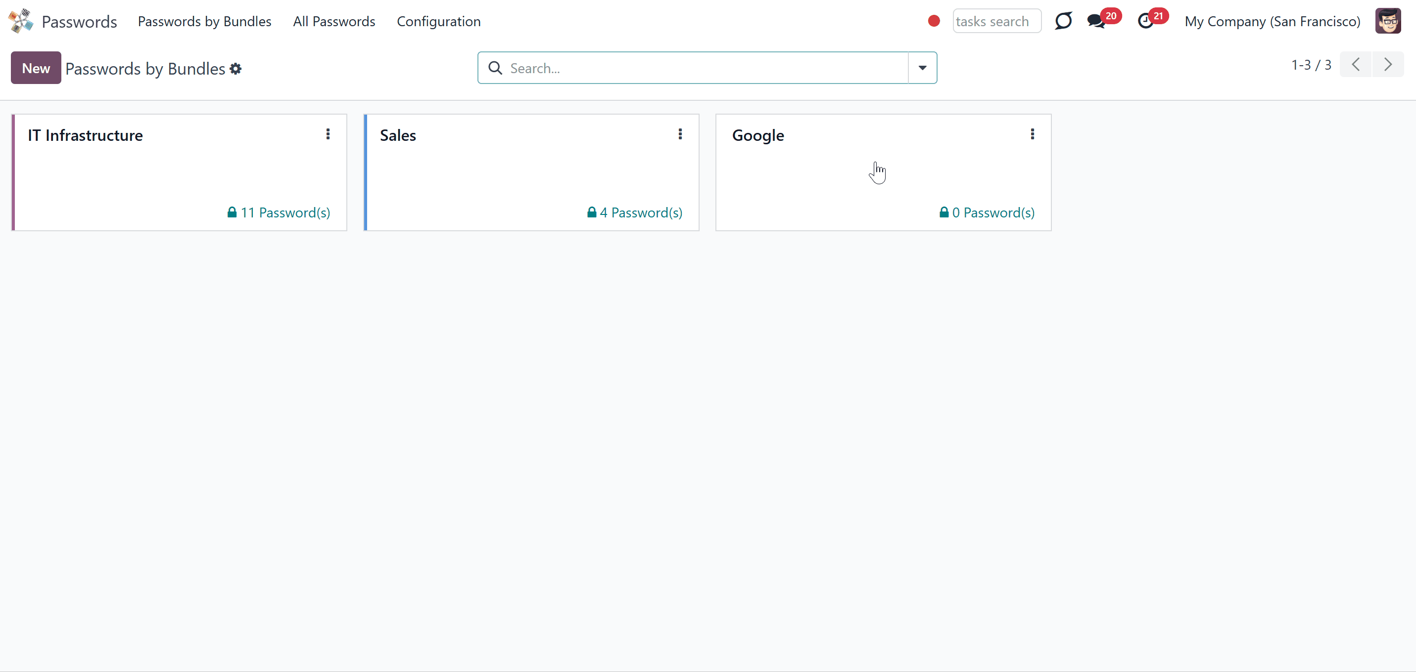
Task: Open the Passwords by Bundles menu
Action: click(x=204, y=21)
